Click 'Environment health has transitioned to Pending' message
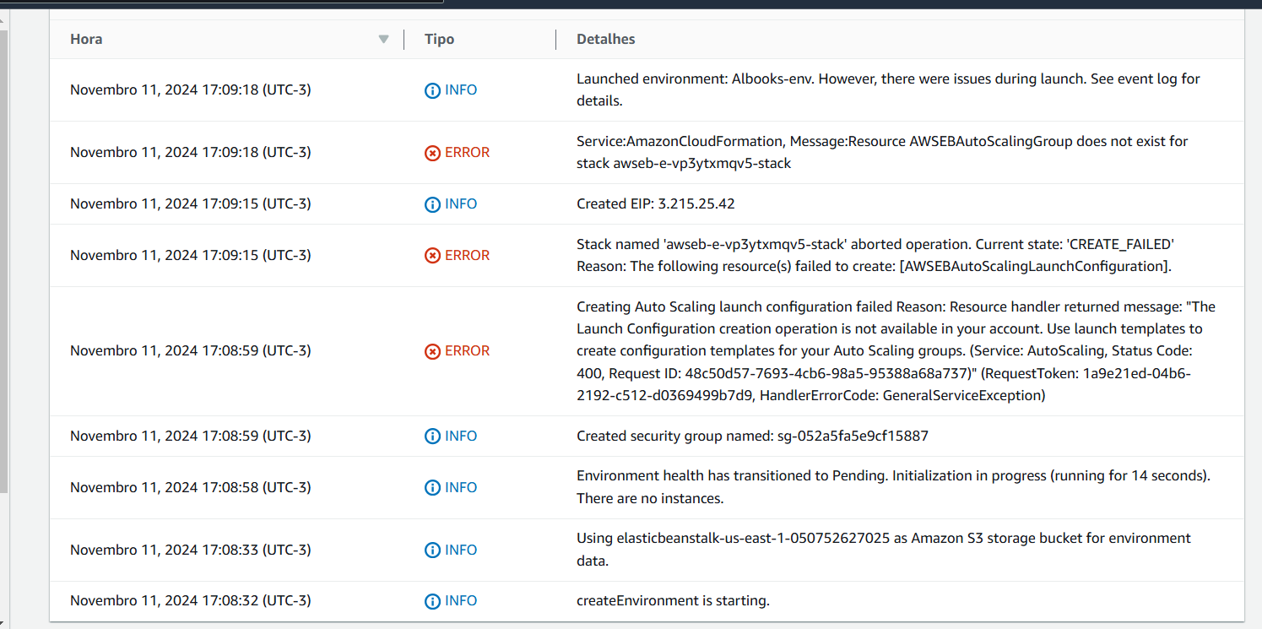Viewport: 1262px width, 629px height. pos(893,487)
